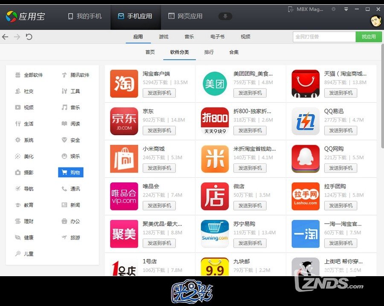Open the 微店 red app icon

pos(215,196)
